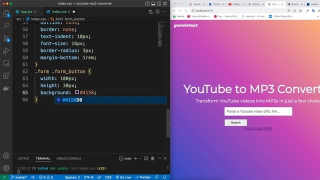320x180 pixels.
Task: Split the terminal pane
Action: 146,158
